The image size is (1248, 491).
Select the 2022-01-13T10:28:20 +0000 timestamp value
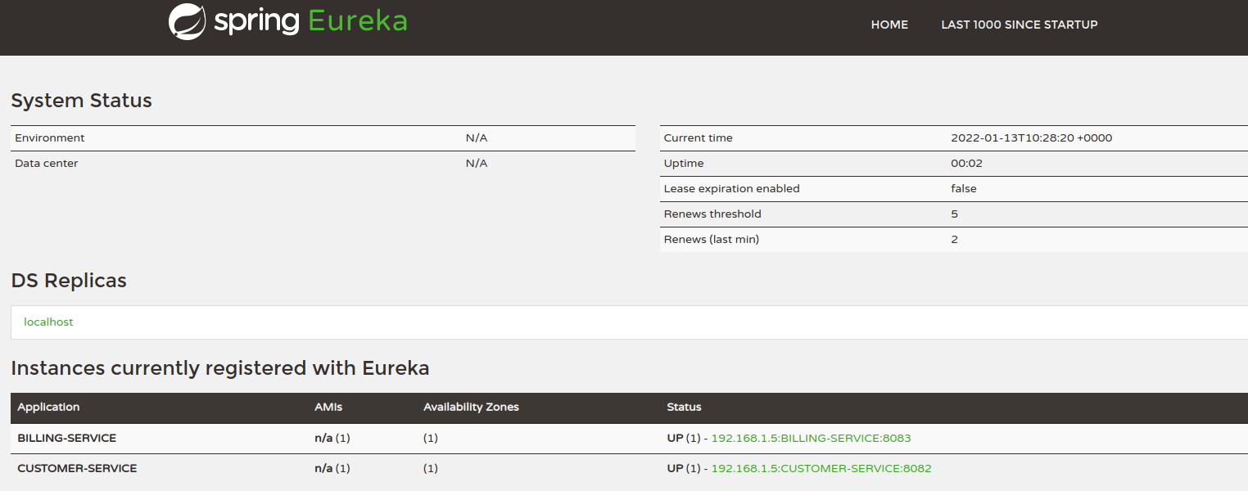[1032, 138]
